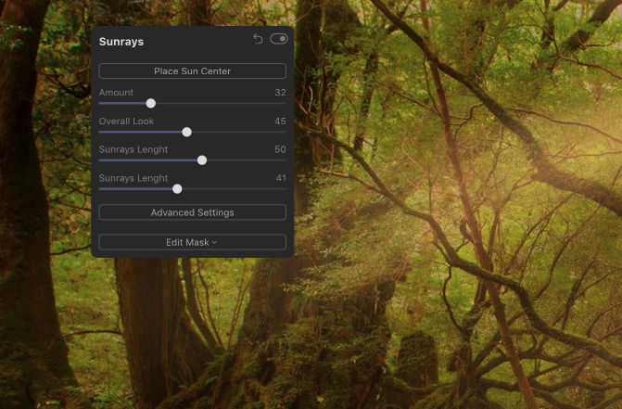Set the Sunrays Lenght slider valued 50
Image resolution: width=622 pixels, height=409 pixels.
(202, 160)
